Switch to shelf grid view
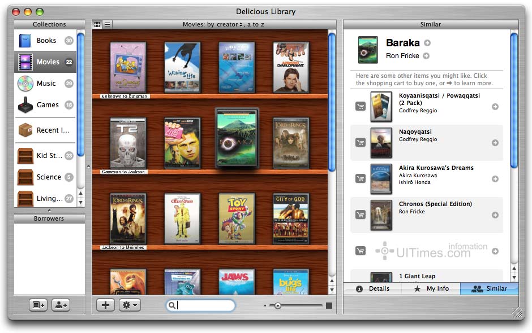The width and height of the screenshot is (532, 333). pyautogui.click(x=97, y=24)
